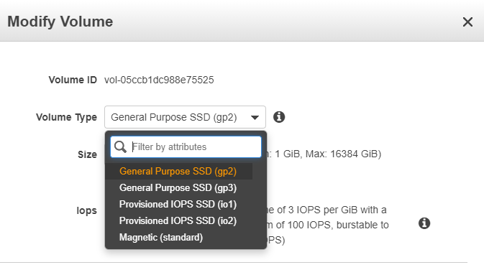
Task: Close the Modify Volume dialog
Action: (x=467, y=22)
